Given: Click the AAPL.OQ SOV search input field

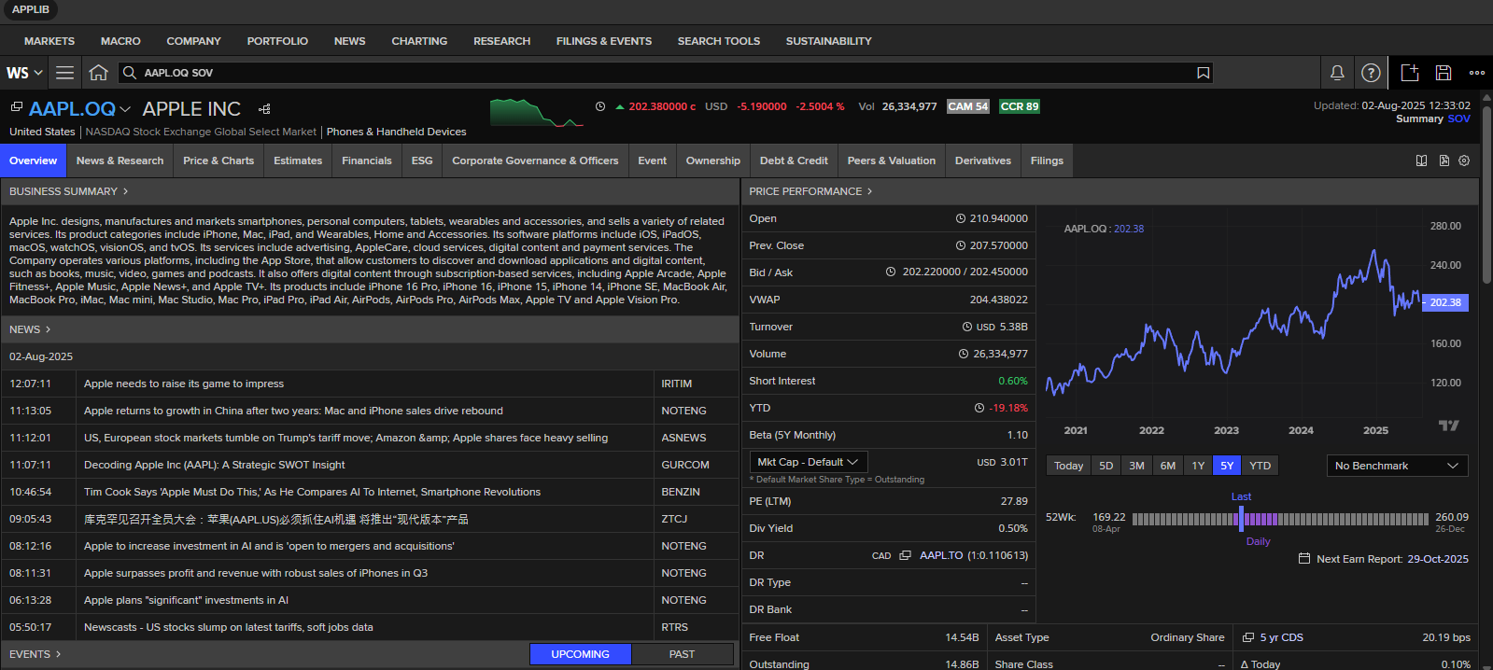Looking at the screenshot, I should [665, 73].
